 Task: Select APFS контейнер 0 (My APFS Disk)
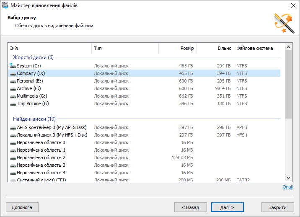pos(52,127)
